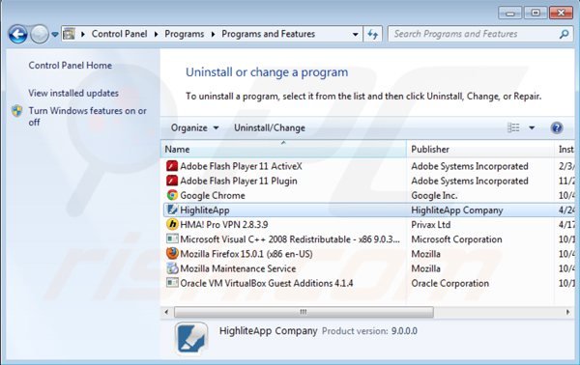Click publisher Privax Ltd cell
This screenshot has width=580, height=365.
click(x=431, y=225)
